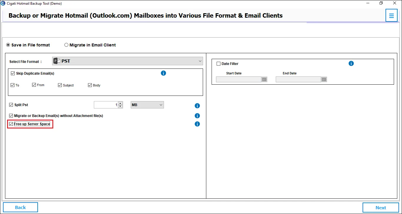Increase split size with up arrow

click(120, 103)
